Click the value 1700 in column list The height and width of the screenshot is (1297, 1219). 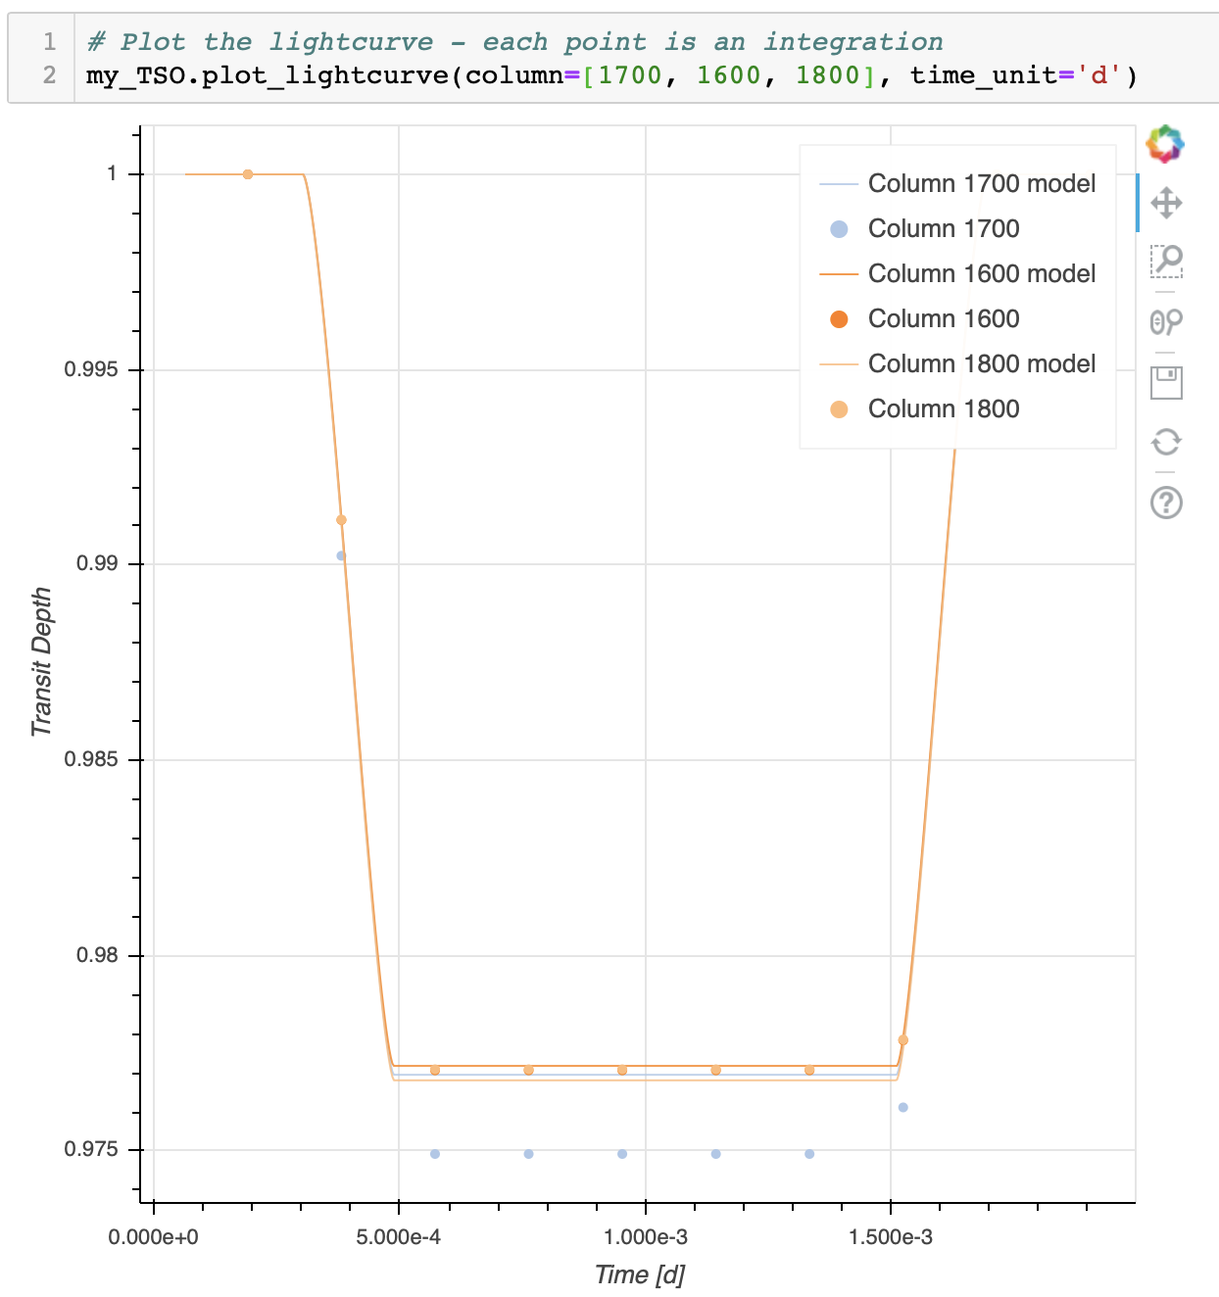[x=630, y=75]
